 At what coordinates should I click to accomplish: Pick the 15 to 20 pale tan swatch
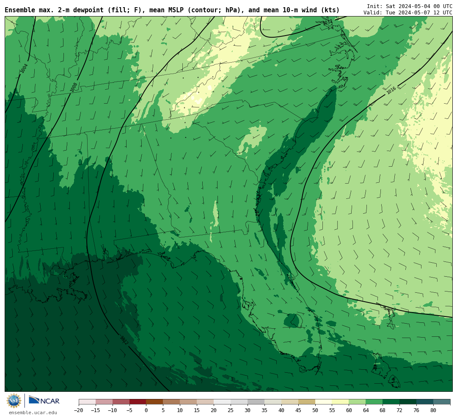pyautogui.click(x=206, y=402)
